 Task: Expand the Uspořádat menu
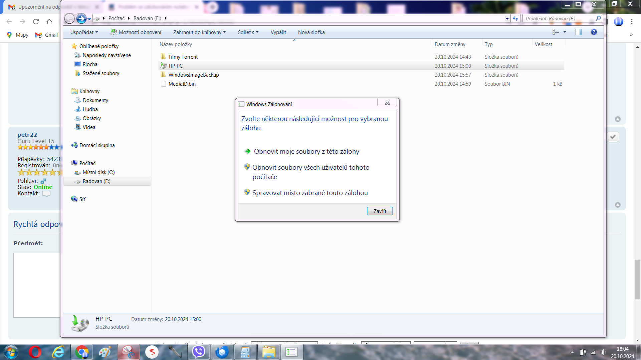84,32
